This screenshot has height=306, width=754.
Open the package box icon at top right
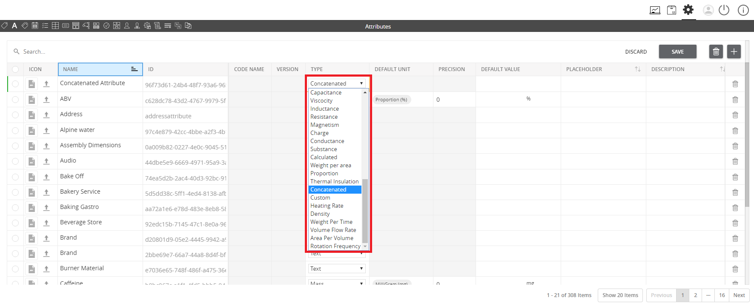671,10
